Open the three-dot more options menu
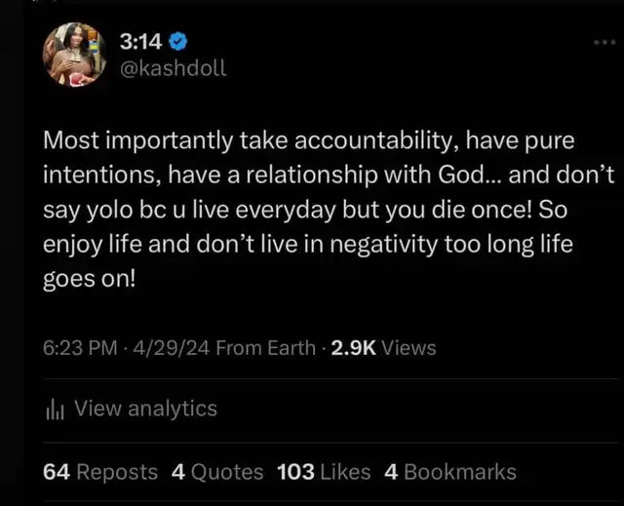Viewport: 624px width, 506px height. [605, 44]
